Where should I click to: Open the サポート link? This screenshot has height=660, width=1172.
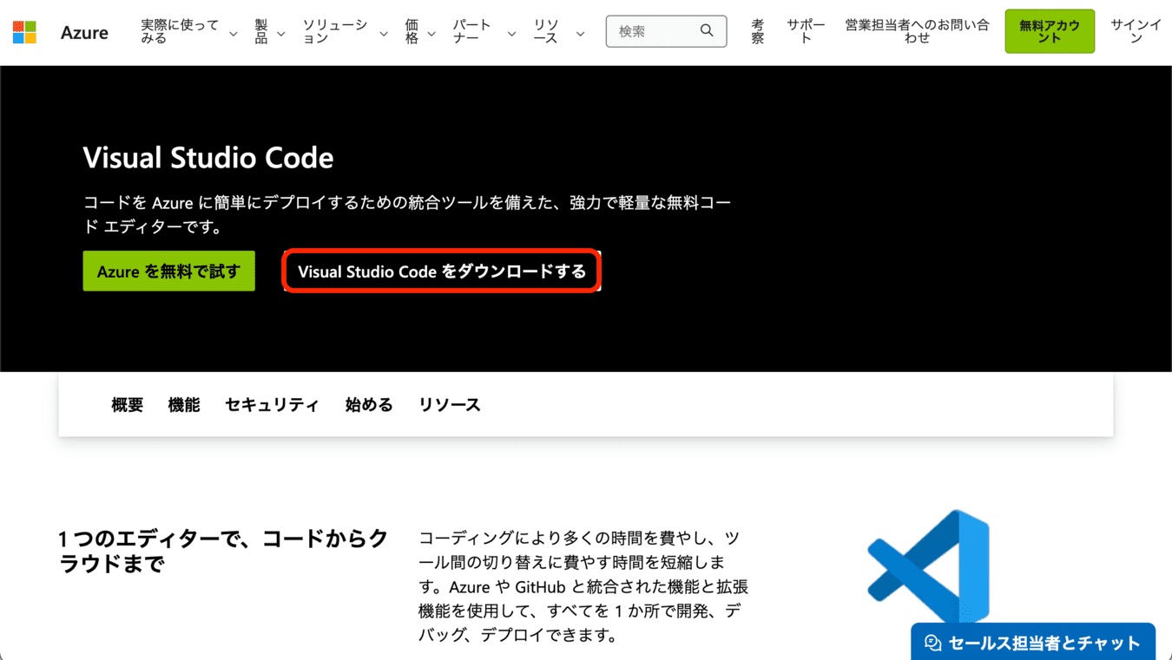tap(806, 32)
